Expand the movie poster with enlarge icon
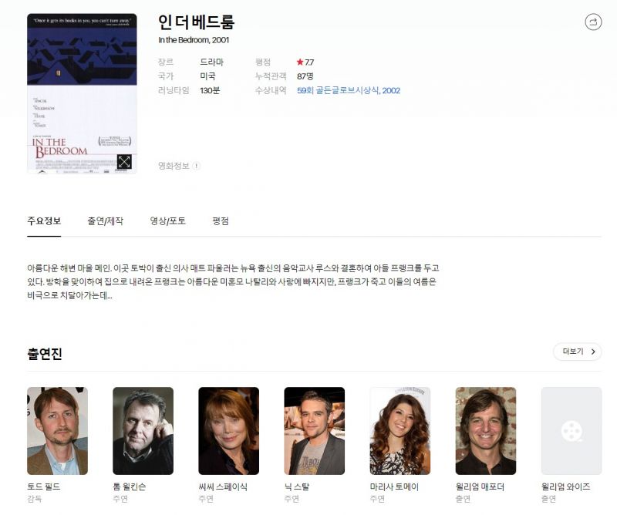The height and width of the screenshot is (515, 617). coord(124,161)
